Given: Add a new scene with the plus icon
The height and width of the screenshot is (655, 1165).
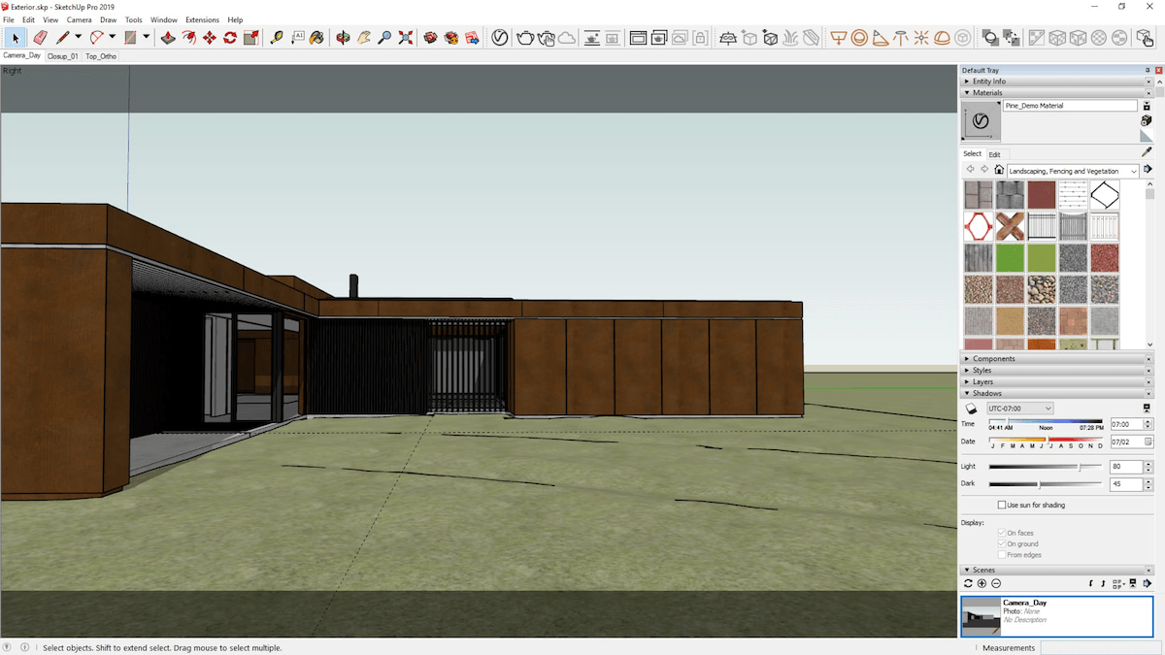Looking at the screenshot, I should tap(982, 583).
